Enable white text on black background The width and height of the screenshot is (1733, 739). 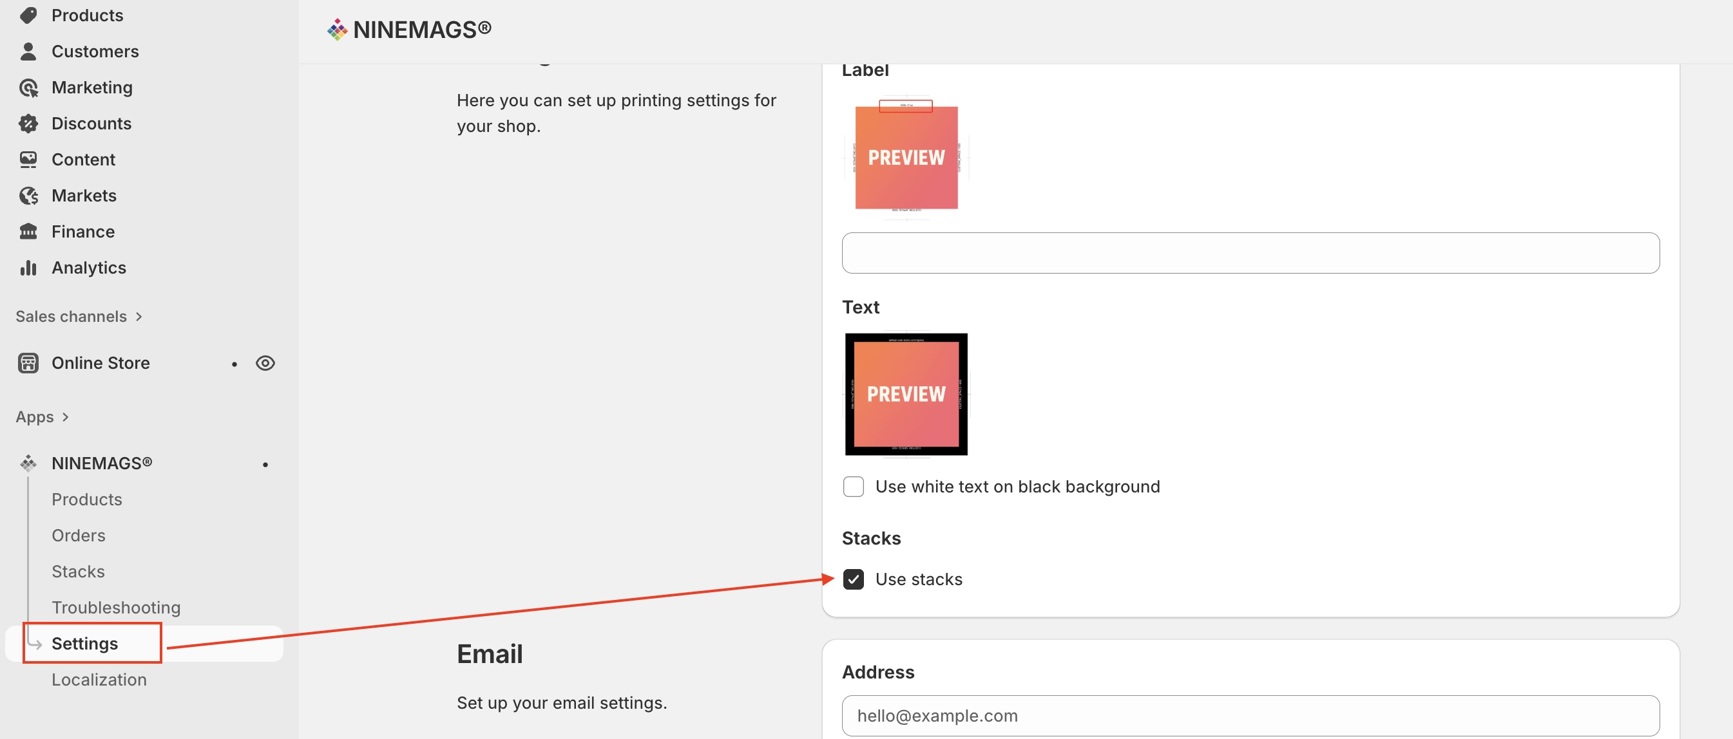click(853, 486)
